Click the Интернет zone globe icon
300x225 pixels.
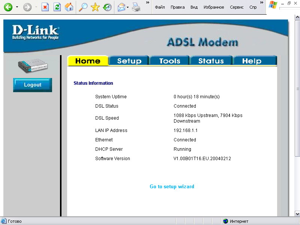pyautogui.click(x=226, y=221)
